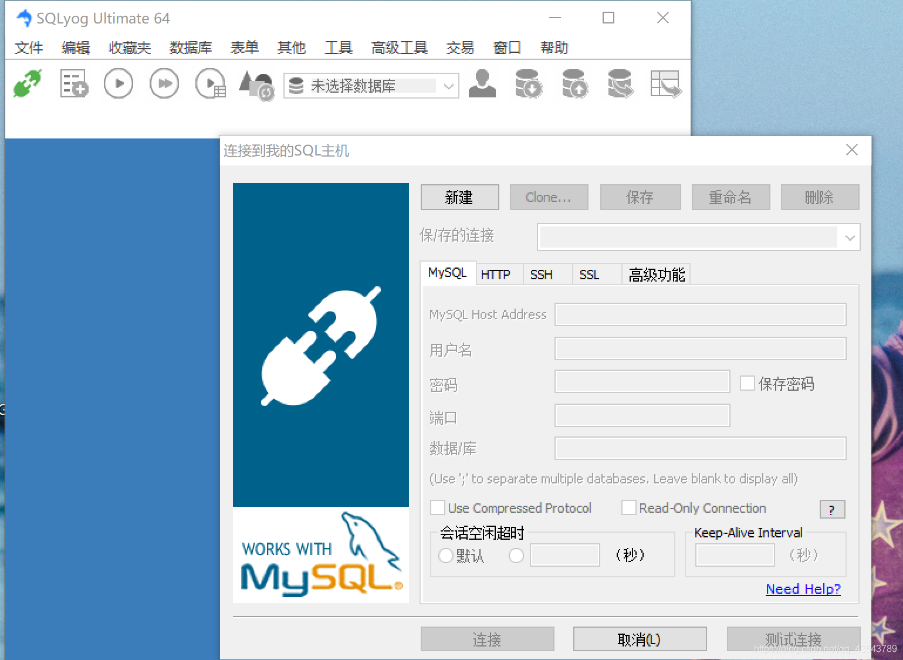
Task: Click the 取消(L) cancel button
Action: (x=640, y=639)
